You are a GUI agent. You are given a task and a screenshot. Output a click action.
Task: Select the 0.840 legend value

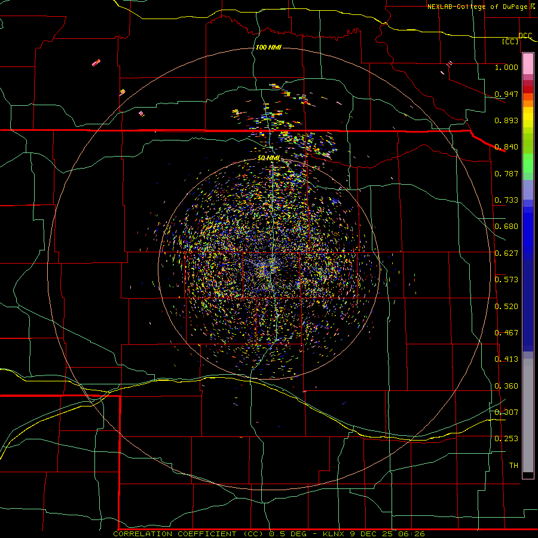pos(506,147)
